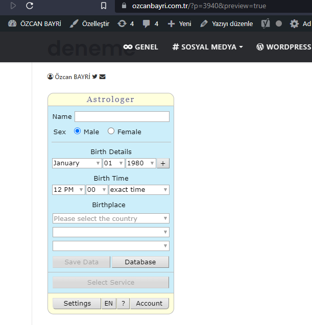The width and height of the screenshot is (312, 325).
Task: Open the Yoast SEO icon in admin bar
Action: click(x=266, y=23)
